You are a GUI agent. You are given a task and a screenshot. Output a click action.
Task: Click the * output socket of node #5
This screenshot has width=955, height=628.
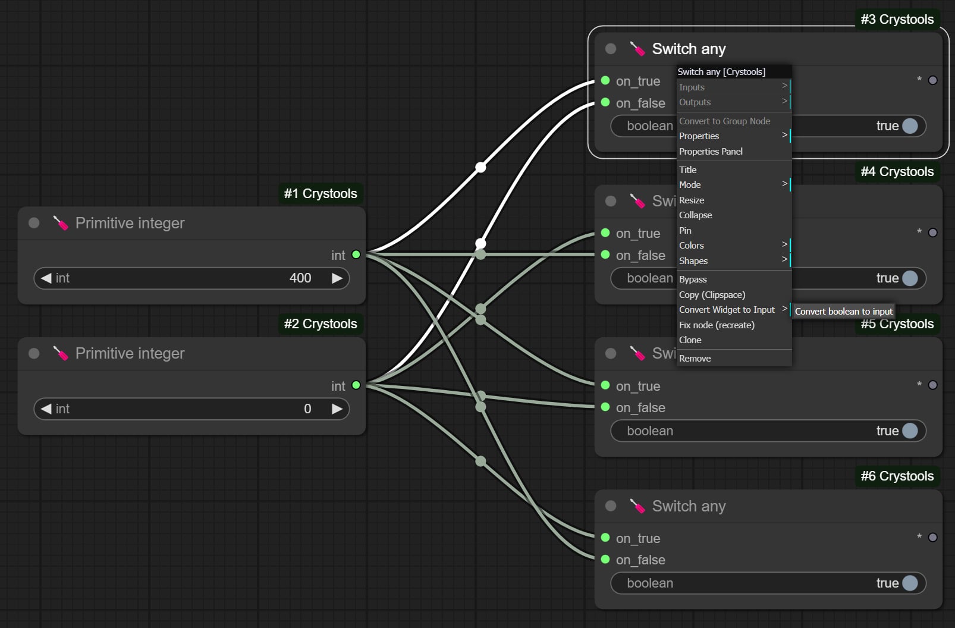tap(933, 385)
